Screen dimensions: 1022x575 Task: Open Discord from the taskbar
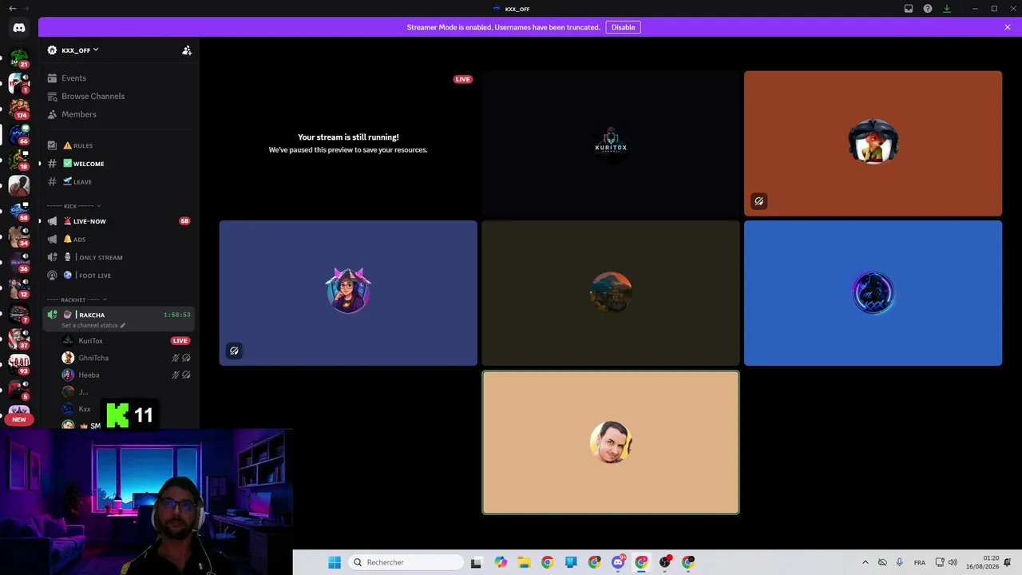click(618, 562)
